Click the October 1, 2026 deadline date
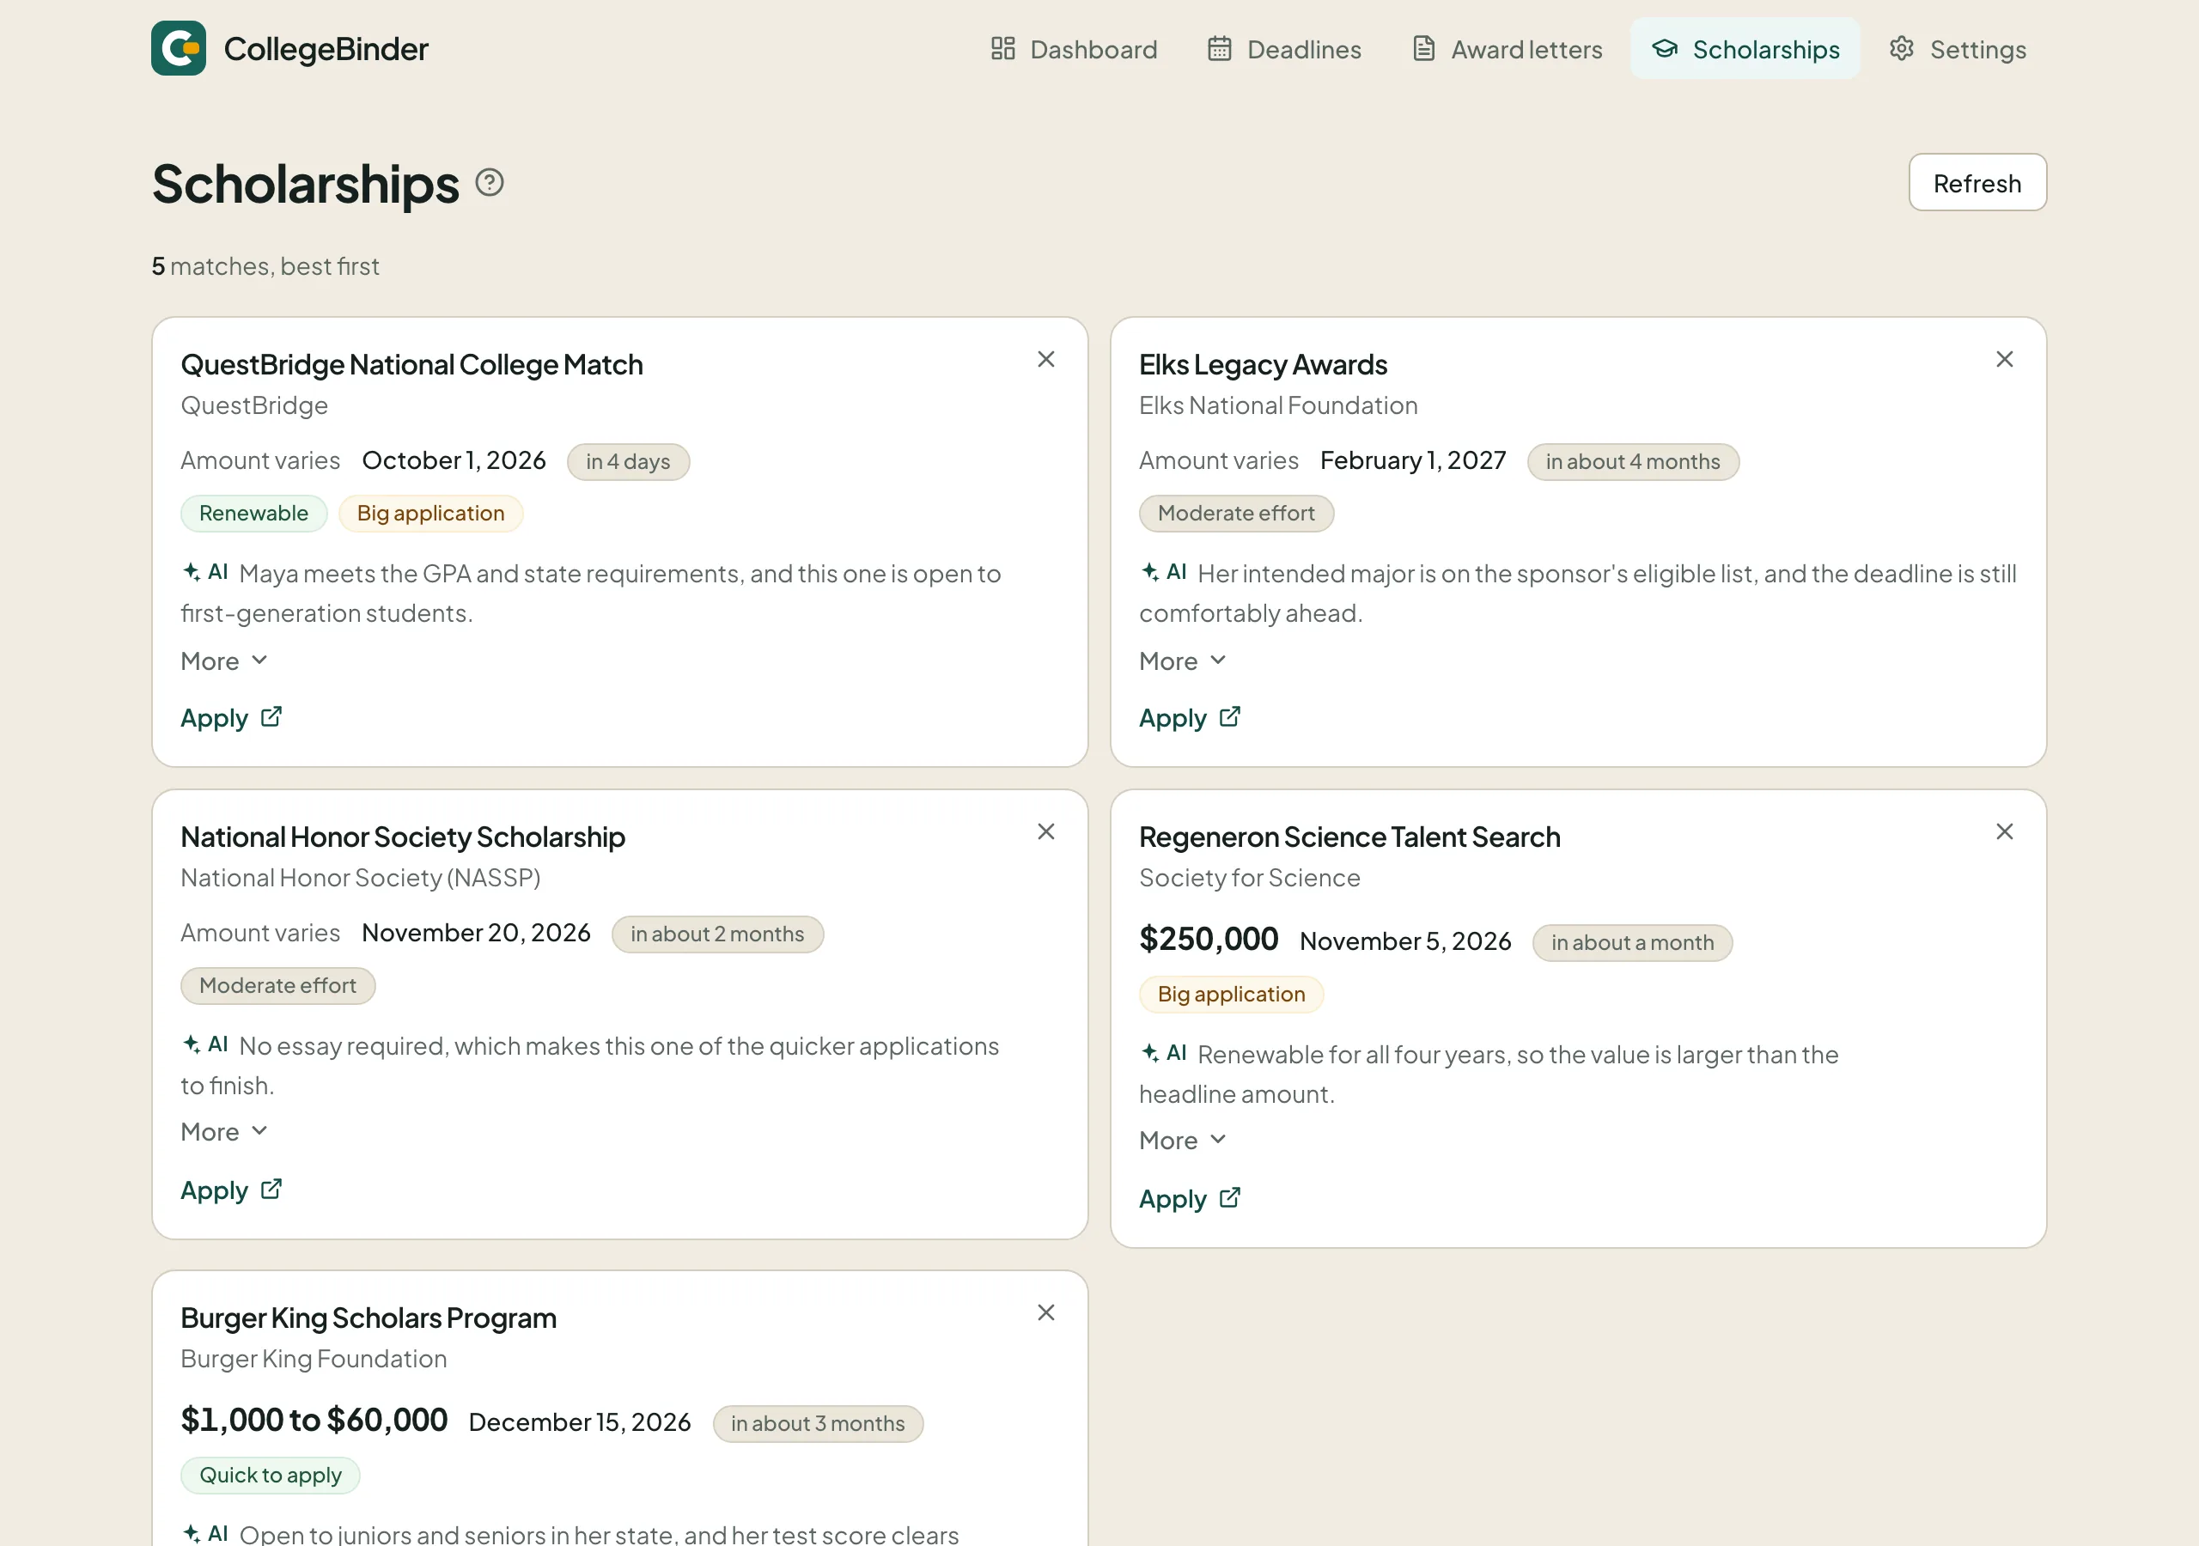This screenshot has width=2199, height=1546. 454,460
